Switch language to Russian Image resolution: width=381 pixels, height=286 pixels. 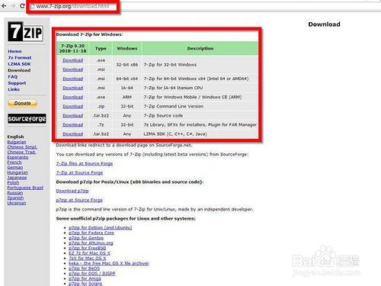(x=15, y=193)
